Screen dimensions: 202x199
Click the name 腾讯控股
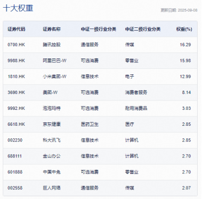pyautogui.click(x=52, y=45)
